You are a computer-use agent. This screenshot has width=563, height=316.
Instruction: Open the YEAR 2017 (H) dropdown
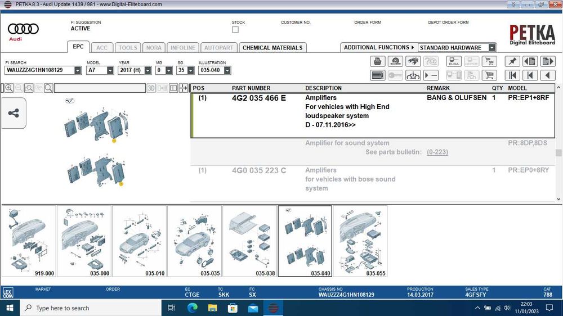tap(148, 70)
